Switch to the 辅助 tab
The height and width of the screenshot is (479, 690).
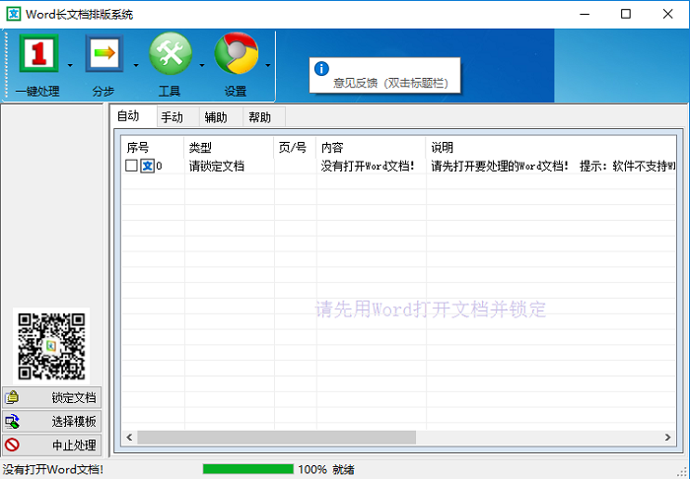[x=221, y=117]
